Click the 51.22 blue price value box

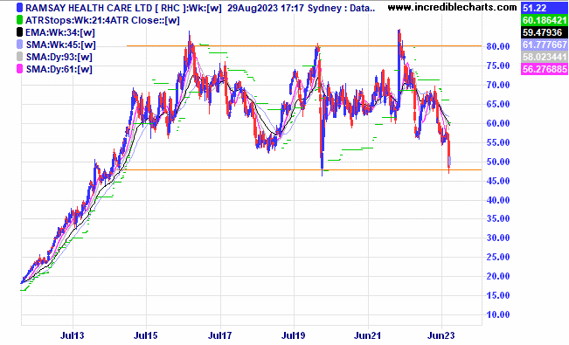(545, 8)
